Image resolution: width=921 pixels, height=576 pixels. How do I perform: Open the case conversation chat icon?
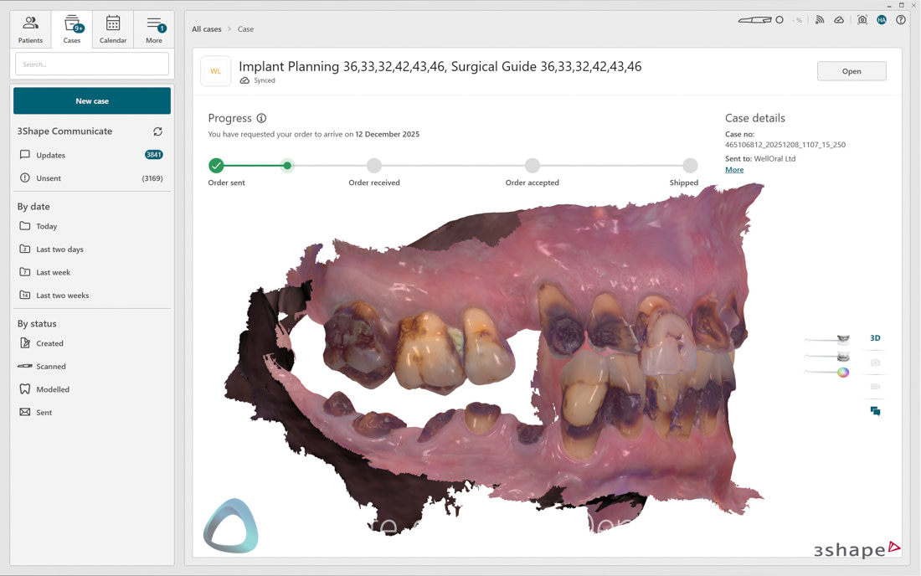pos(875,410)
